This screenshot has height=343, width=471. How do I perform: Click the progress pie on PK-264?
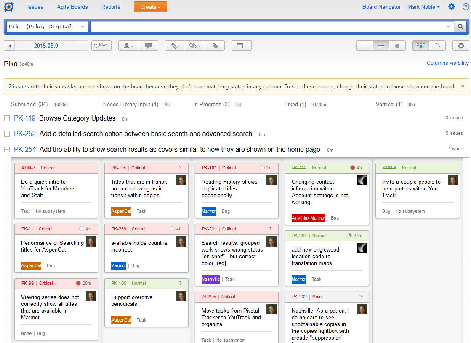click(349, 236)
